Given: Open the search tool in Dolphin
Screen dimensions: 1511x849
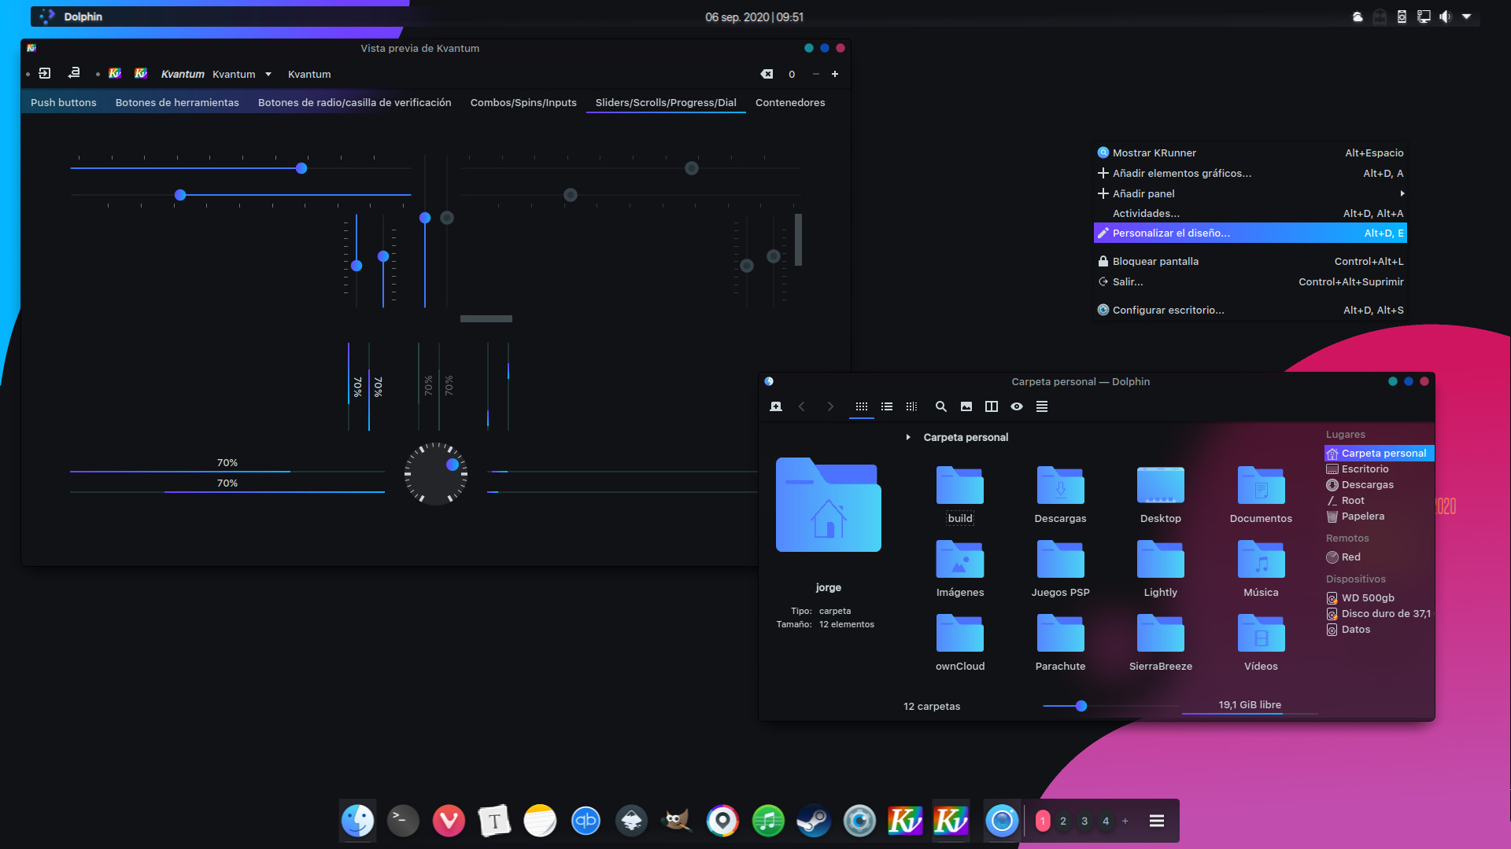Looking at the screenshot, I should [x=940, y=406].
